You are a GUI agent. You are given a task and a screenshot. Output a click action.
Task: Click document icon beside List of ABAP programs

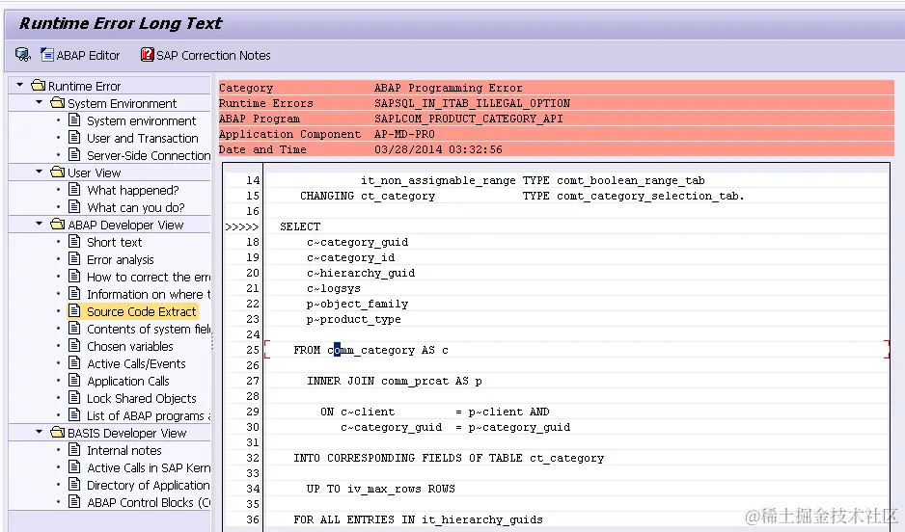click(74, 414)
